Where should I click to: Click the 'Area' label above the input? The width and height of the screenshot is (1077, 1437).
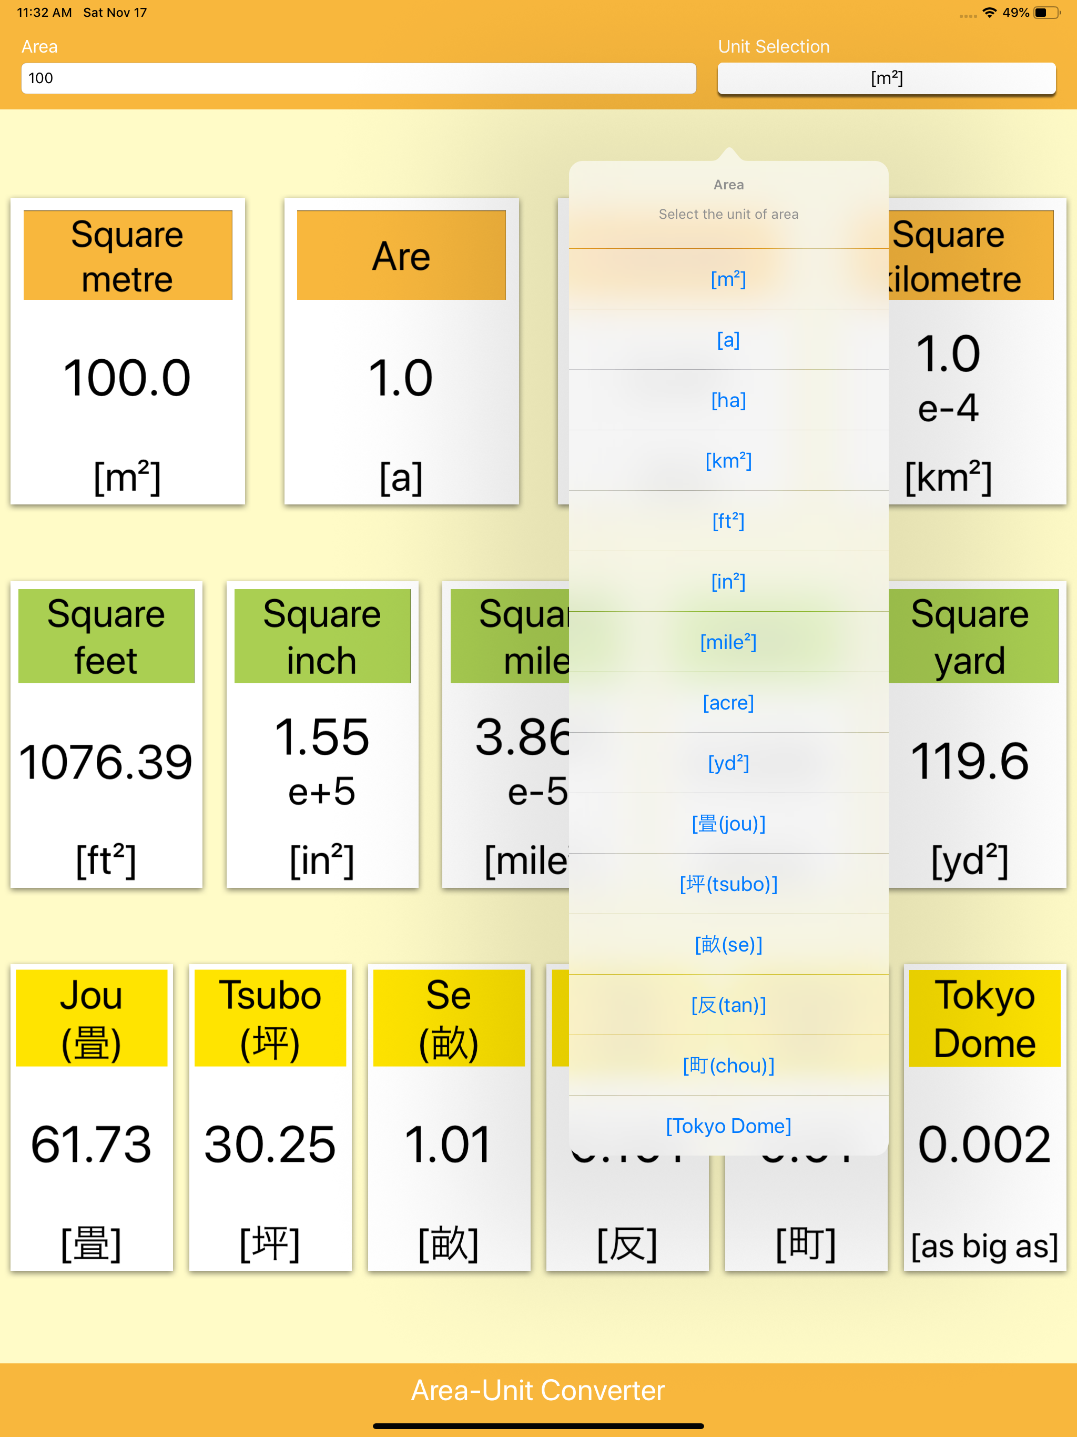pos(39,47)
